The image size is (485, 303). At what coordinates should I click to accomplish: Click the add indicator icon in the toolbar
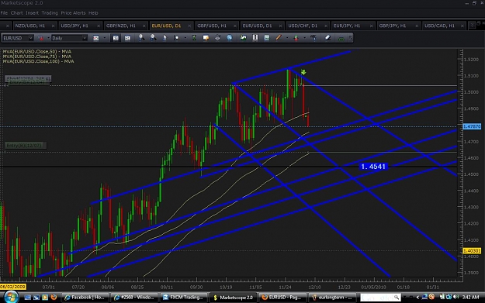click(244, 38)
